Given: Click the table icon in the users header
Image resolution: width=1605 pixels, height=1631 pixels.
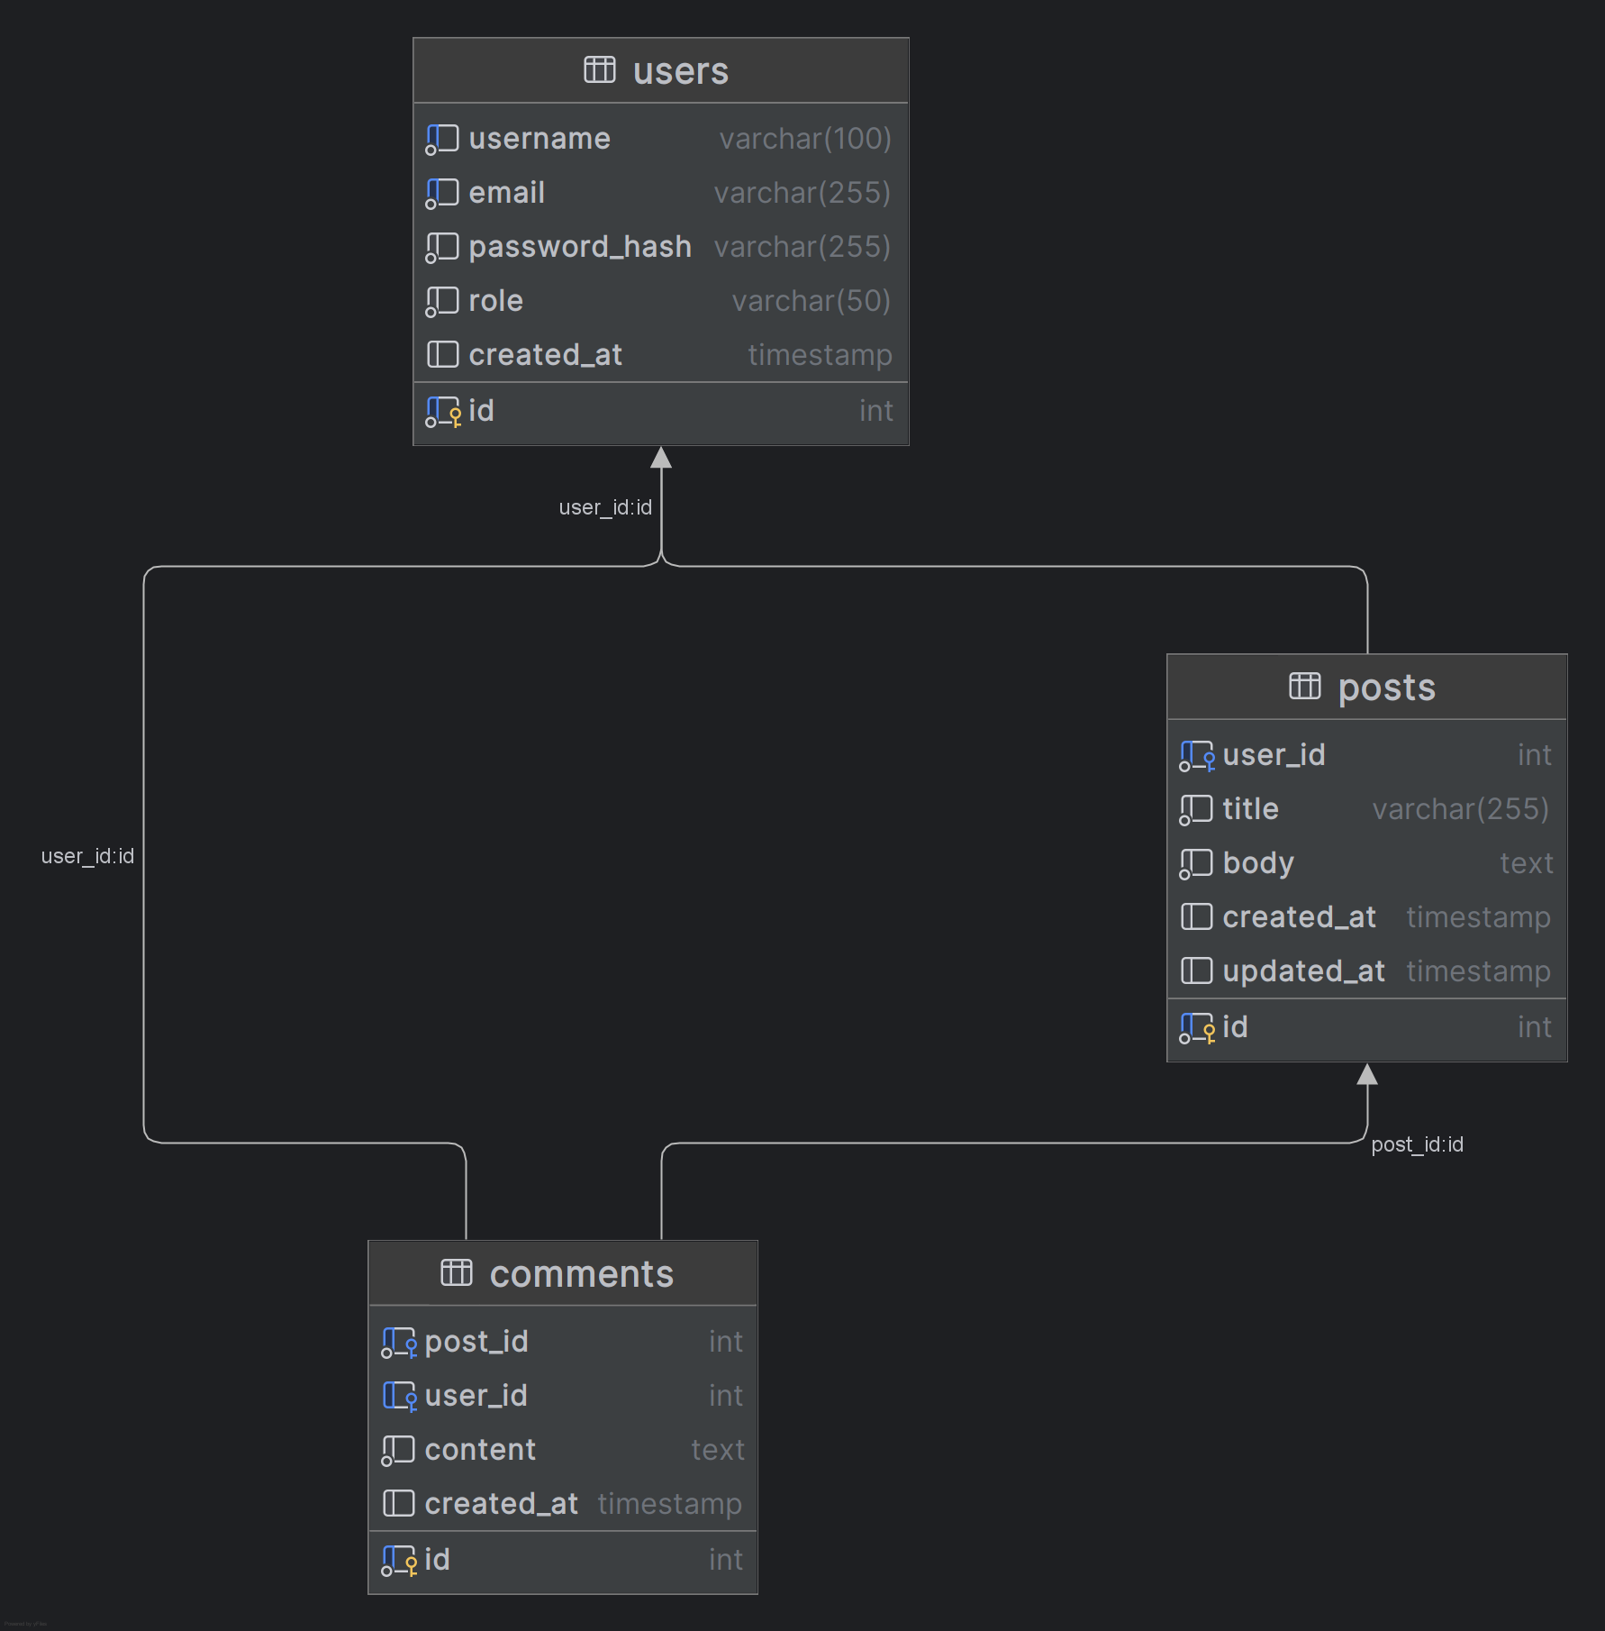Looking at the screenshot, I should click(602, 70).
